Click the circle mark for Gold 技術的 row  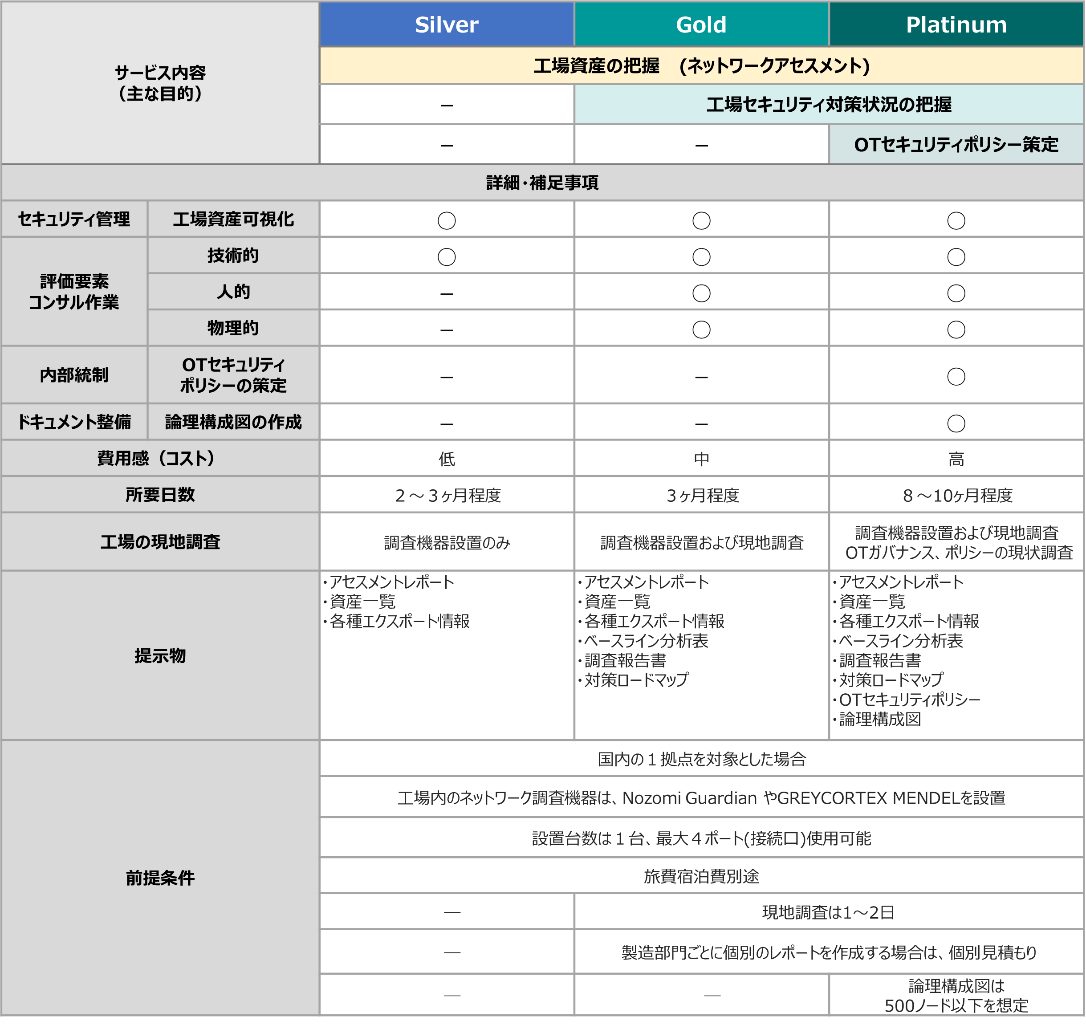(701, 257)
